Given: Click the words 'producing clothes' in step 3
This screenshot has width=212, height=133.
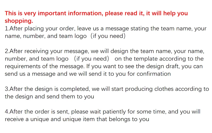Looking at the screenshot, I should [x=149, y=89].
